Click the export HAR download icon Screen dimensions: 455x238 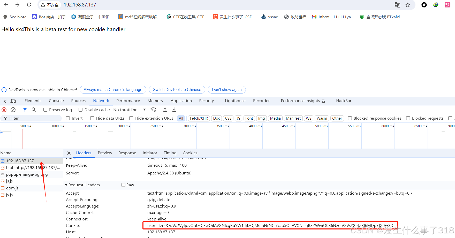(x=174, y=110)
